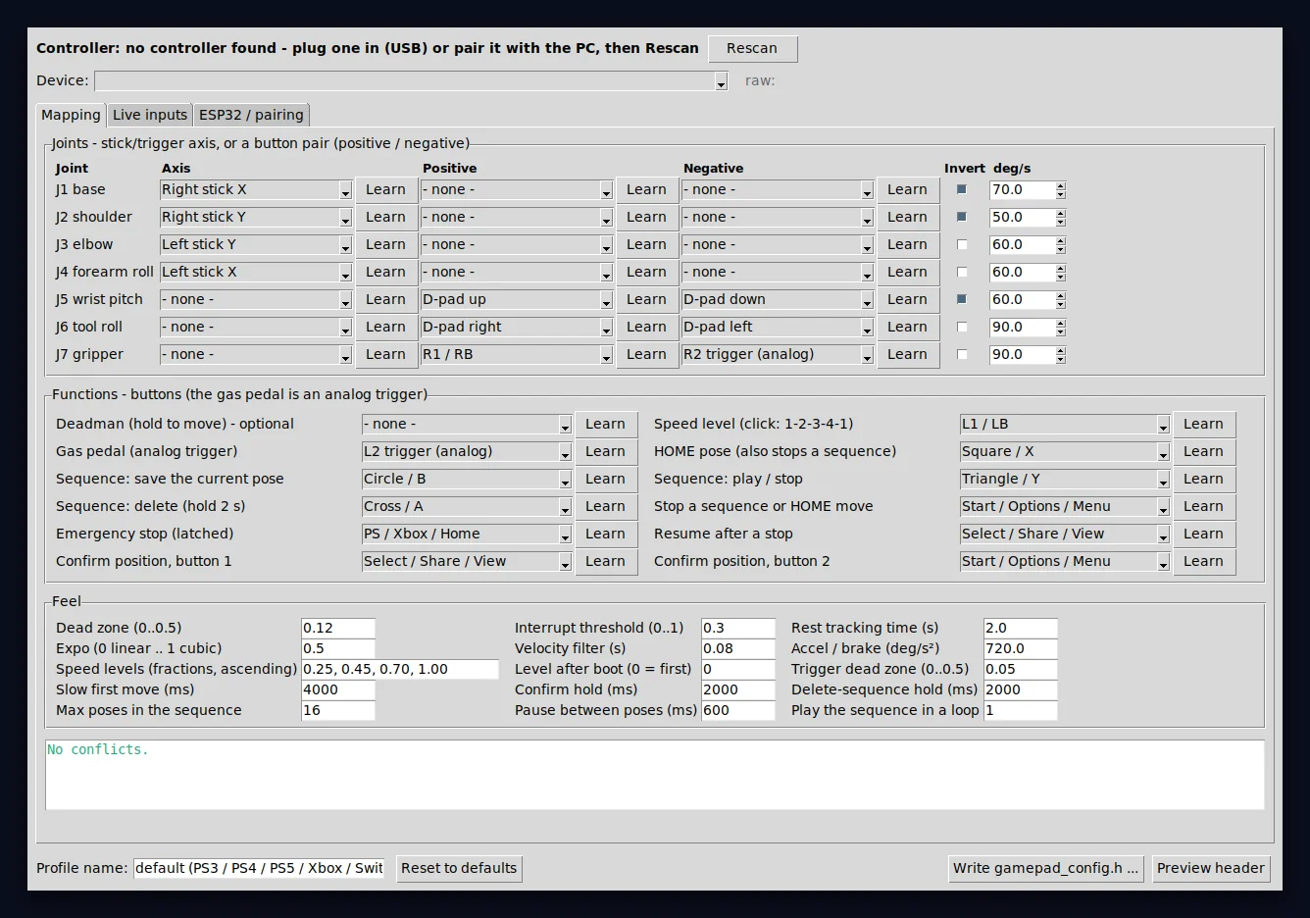Learn the Sequence play / stop button
This screenshot has height=918, width=1310.
[x=1203, y=479]
